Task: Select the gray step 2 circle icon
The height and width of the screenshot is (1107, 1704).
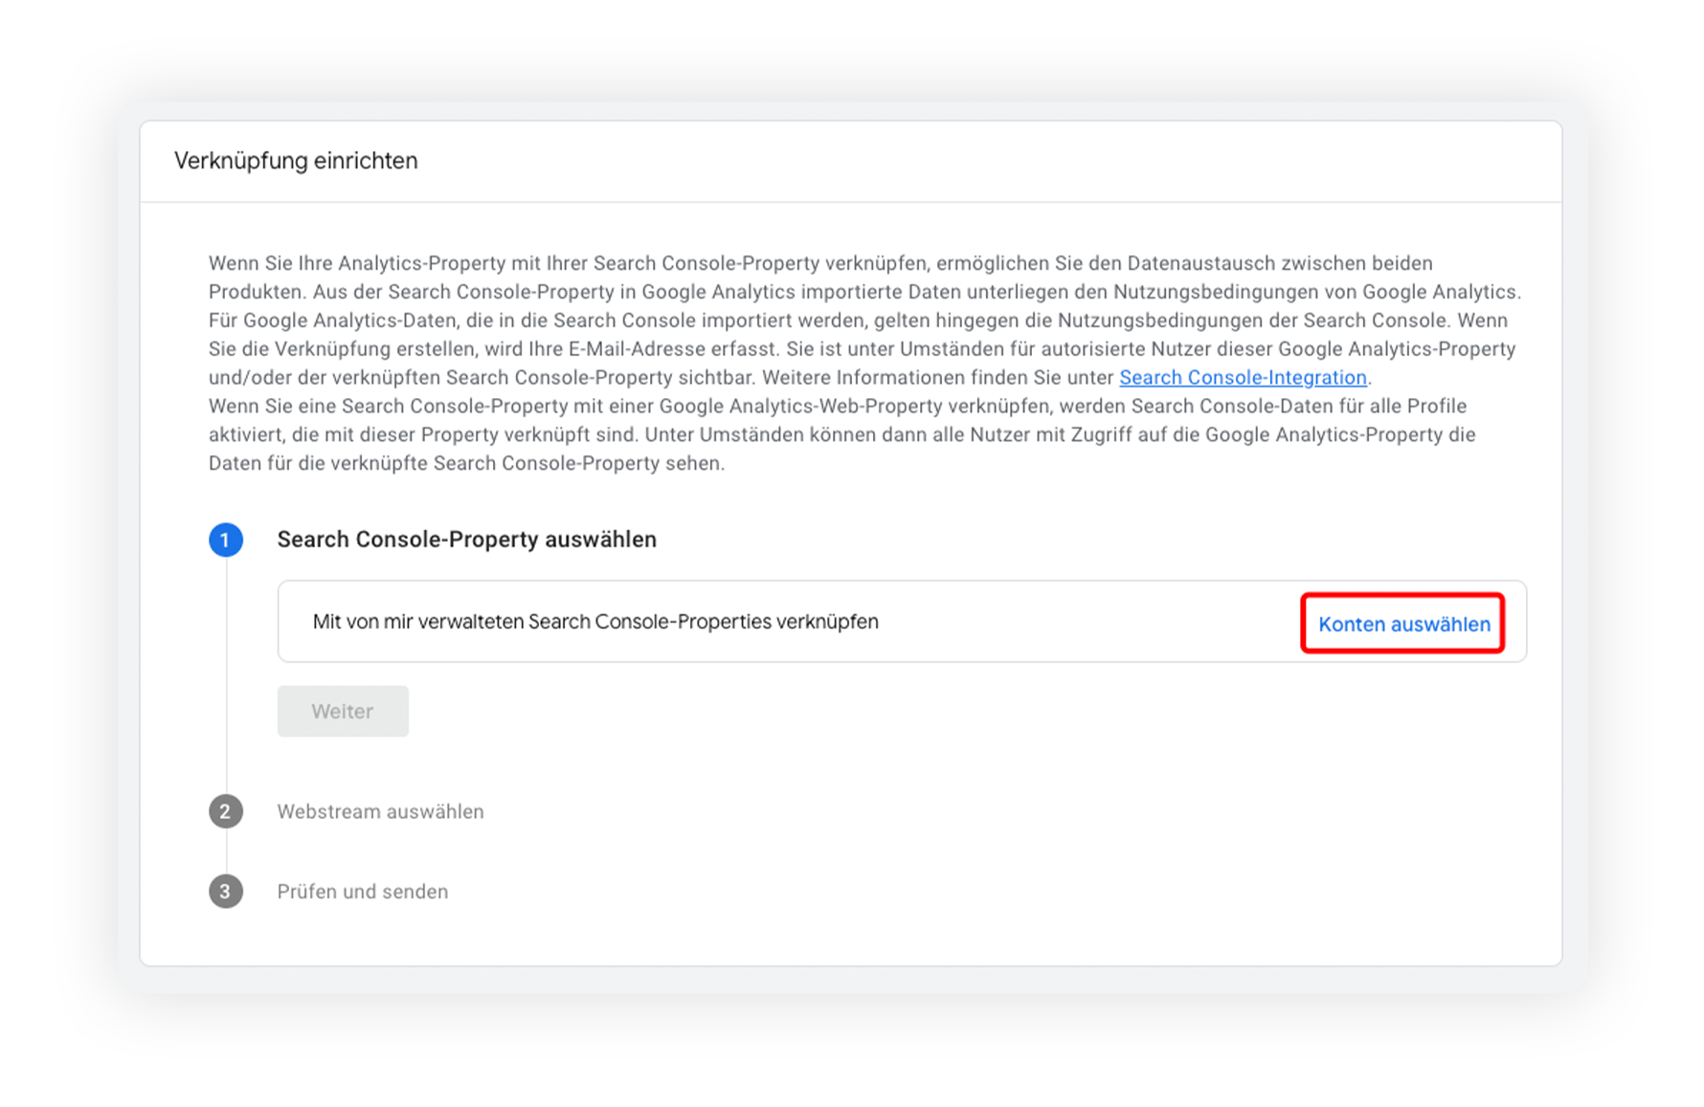Action: 226,811
